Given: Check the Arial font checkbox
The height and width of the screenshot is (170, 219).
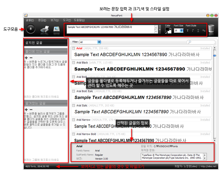Looking at the screenshot, I should tap(74, 48).
